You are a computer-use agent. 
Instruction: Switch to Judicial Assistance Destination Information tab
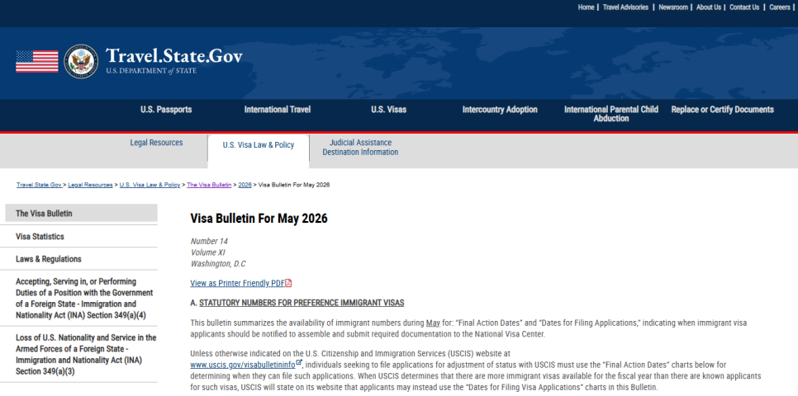(360, 148)
